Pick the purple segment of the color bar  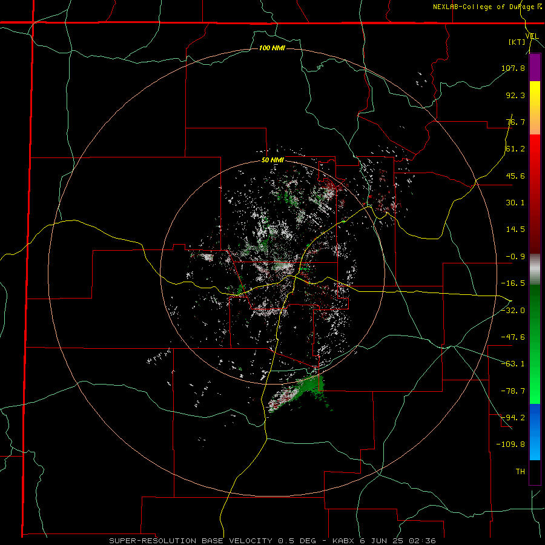(x=535, y=67)
